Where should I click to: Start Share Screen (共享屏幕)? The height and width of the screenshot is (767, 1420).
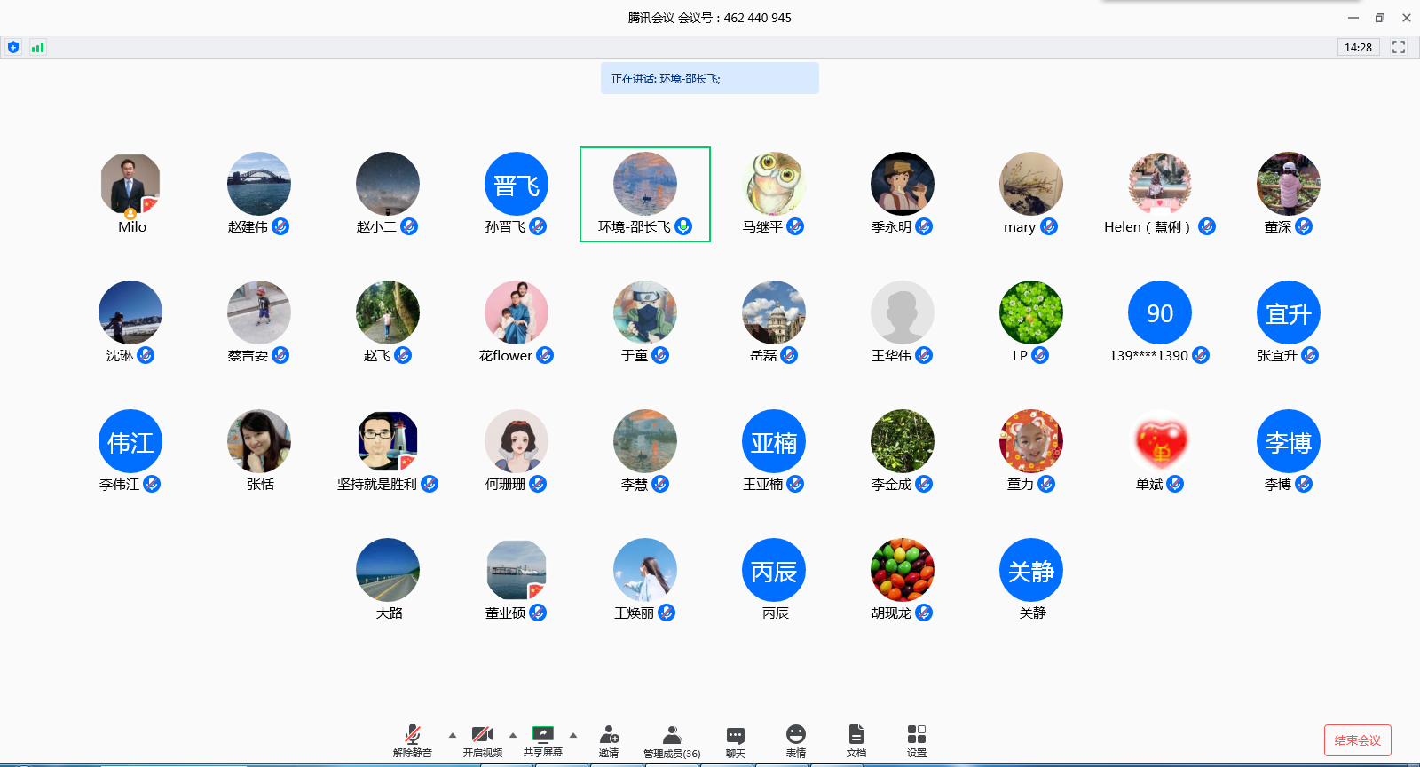pyautogui.click(x=542, y=740)
